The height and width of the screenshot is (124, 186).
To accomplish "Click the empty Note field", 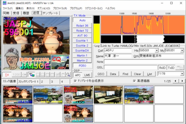I will 144,62.
